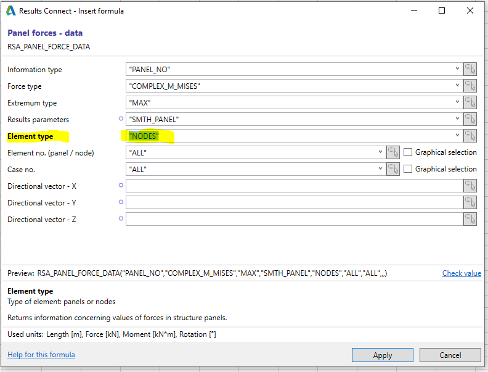Click the Cancel button

coord(450,355)
